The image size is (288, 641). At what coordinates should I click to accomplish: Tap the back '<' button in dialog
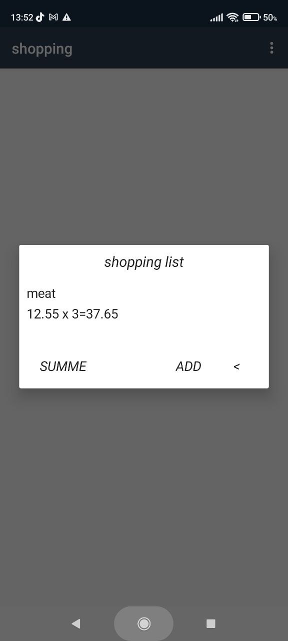(236, 367)
